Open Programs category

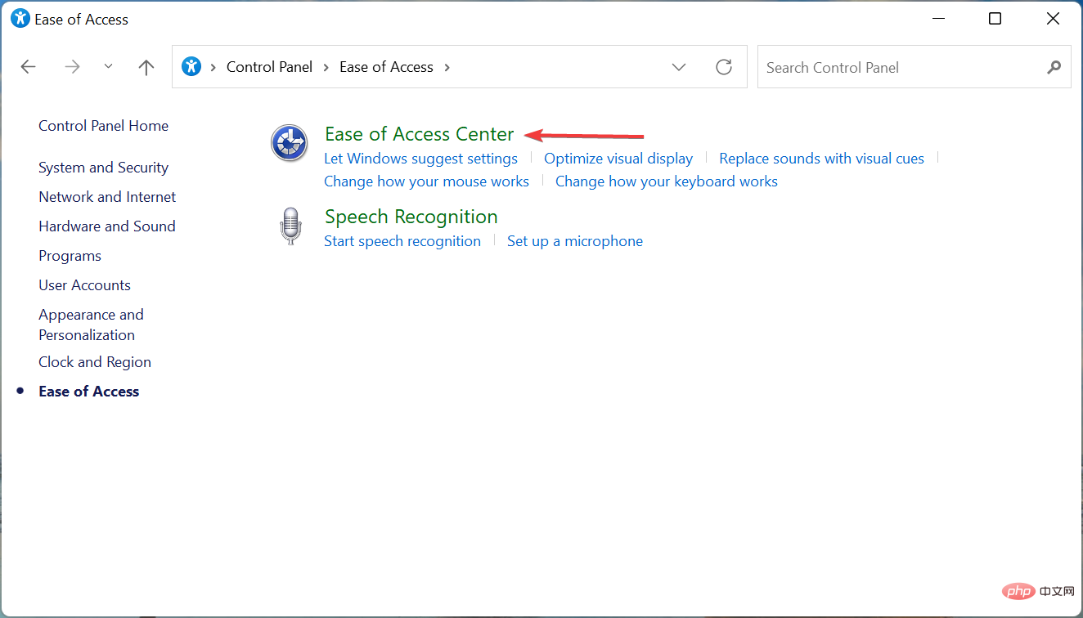click(x=70, y=256)
